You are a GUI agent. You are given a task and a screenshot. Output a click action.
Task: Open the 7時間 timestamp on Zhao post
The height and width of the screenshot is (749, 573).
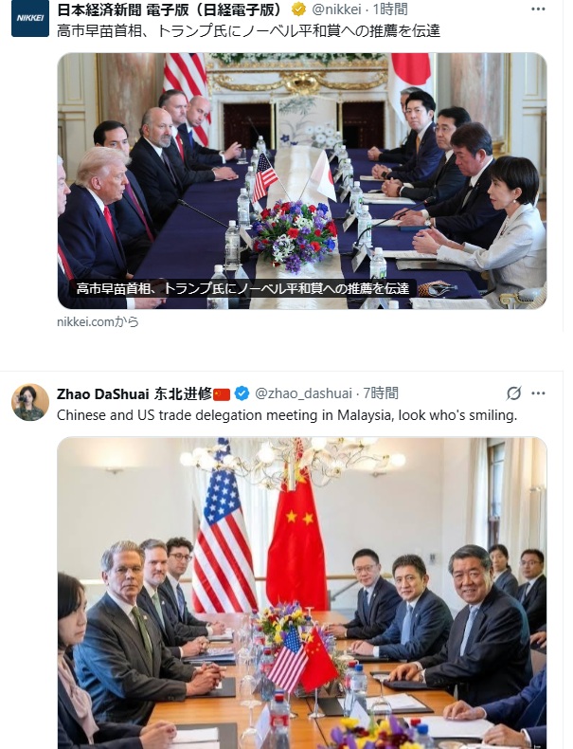pyautogui.click(x=380, y=393)
